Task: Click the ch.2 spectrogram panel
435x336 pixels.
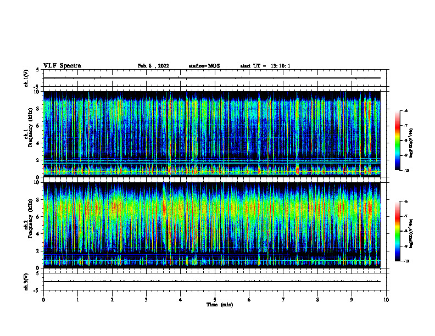Action: (212, 225)
